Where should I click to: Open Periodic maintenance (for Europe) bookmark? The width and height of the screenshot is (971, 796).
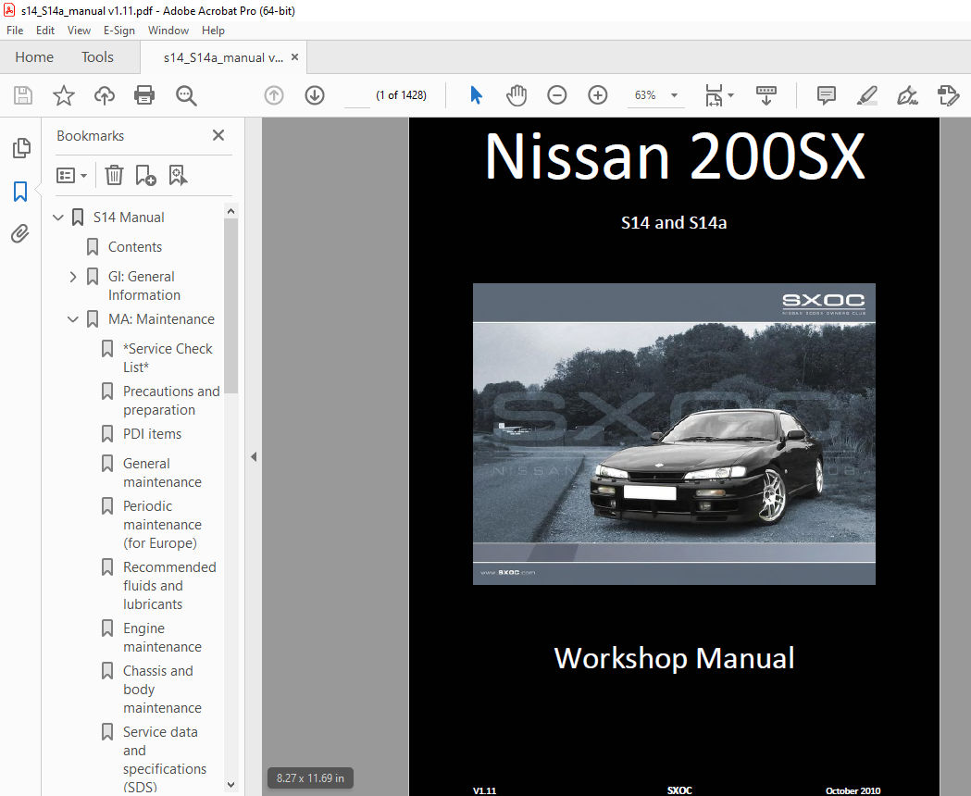[x=162, y=525]
